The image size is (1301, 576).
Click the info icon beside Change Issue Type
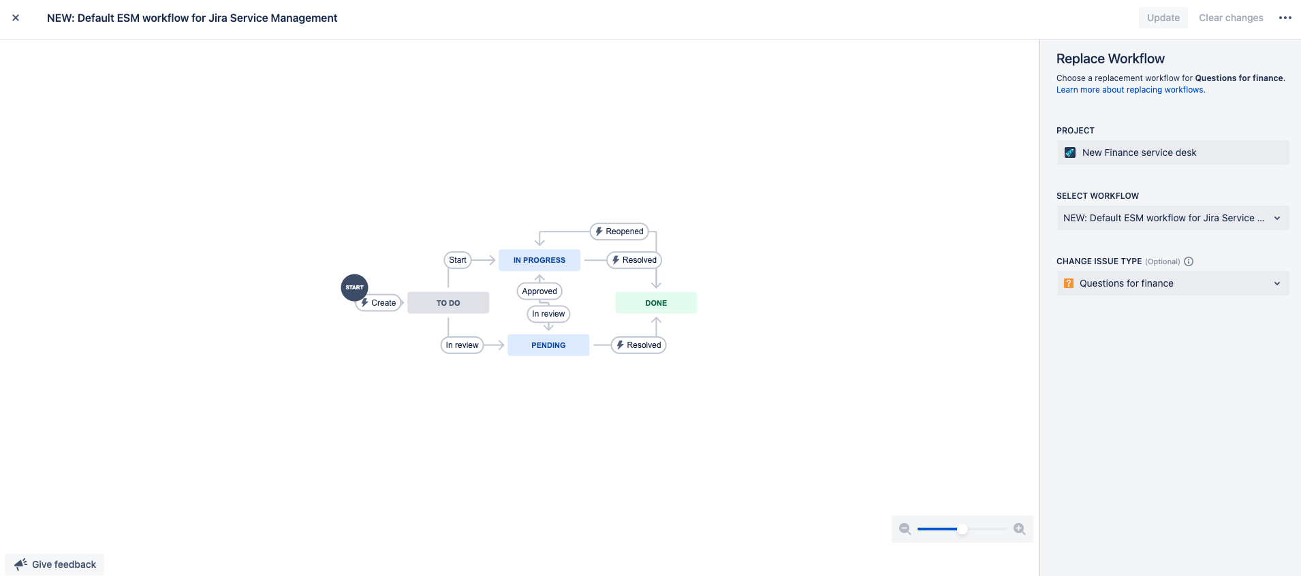(1189, 261)
